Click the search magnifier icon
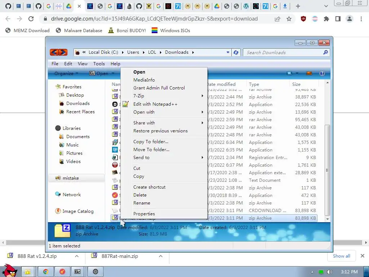 coord(325,52)
